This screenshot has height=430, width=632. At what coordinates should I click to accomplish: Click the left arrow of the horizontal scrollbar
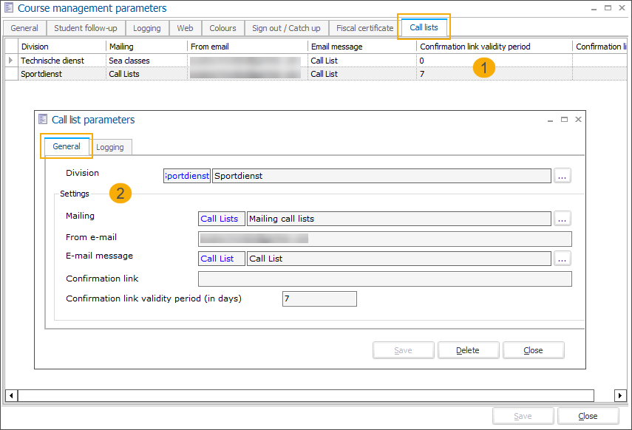[10, 395]
